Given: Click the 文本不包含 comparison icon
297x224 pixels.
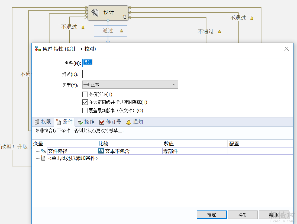Looking at the screenshot, I should pyautogui.click(x=101, y=151).
